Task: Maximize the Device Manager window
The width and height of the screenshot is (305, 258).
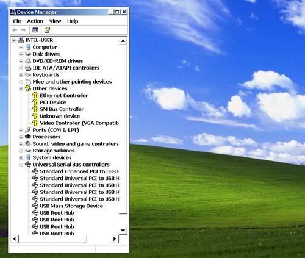Action: pyautogui.click(x=117, y=12)
